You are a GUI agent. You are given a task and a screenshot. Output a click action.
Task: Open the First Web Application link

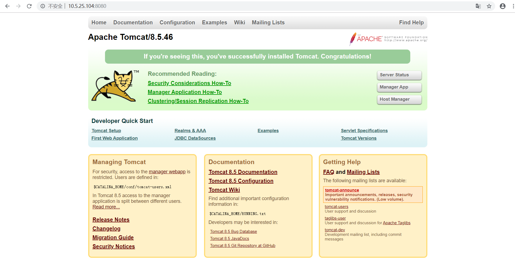click(115, 138)
